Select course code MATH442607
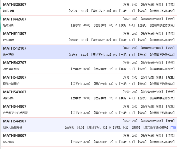Screen dimensions: 177x149 pyautogui.click(x=15, y=19)
